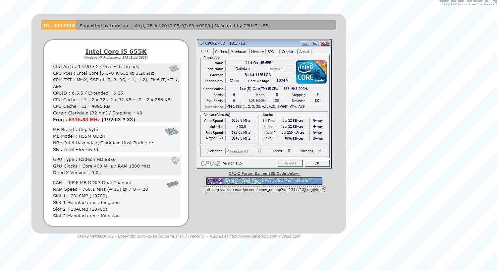Open the SPD tab
Screen dimensions: 497x271
pyautogui.click(x=271, y=52)
